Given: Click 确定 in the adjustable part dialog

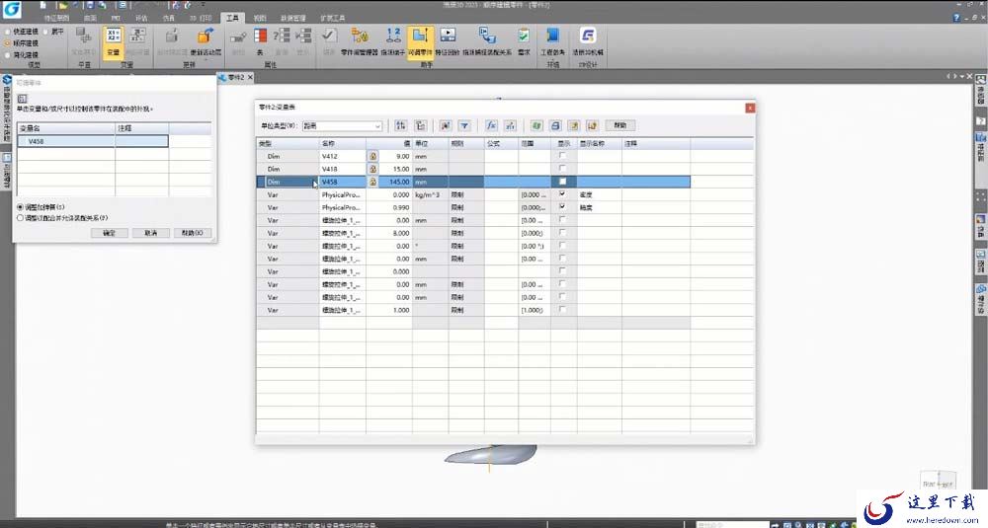Looking at the screenshot, I should coord(109,233).
